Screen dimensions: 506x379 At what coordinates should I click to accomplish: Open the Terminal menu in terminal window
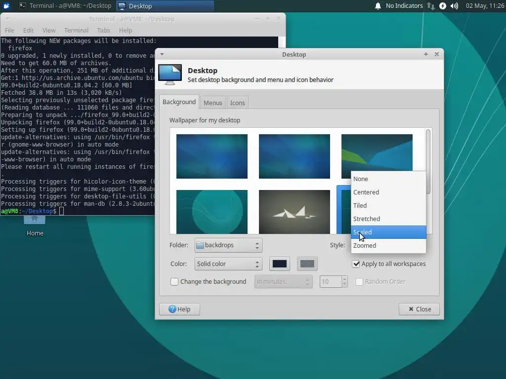[x=76, y=30]
